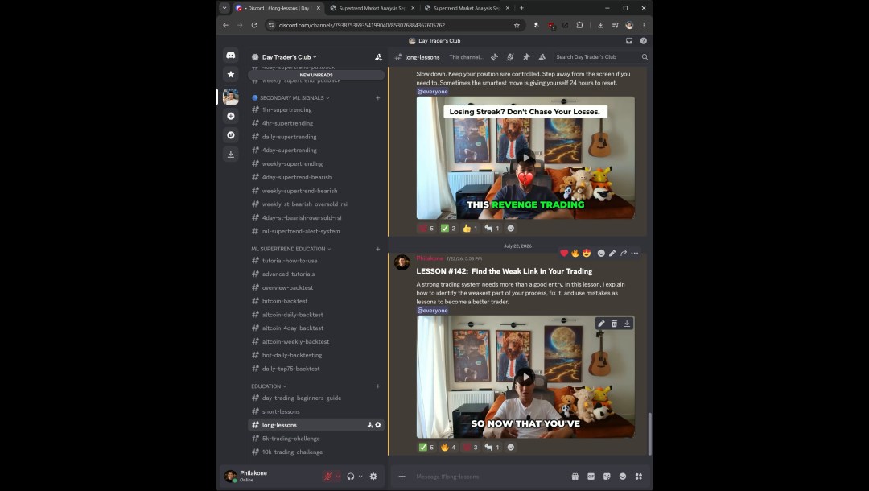Click the Search Day Trader's Club field
The height and width of the screenshot is (491, 869).
(x=601, y=57)
